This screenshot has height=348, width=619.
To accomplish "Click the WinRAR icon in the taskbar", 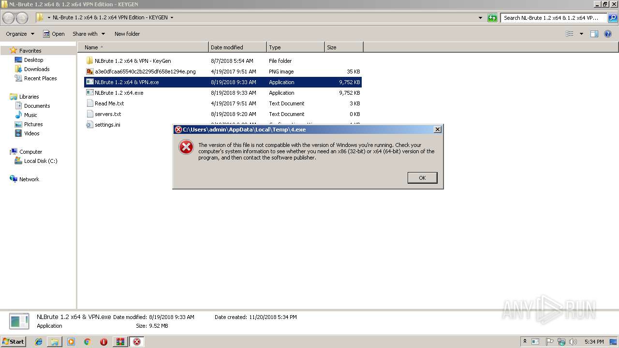I will click(120, 342).
